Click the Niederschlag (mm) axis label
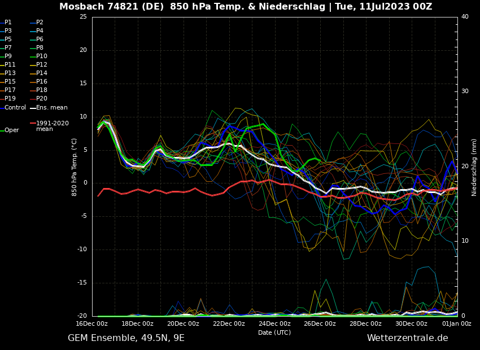 click(474, 167)
